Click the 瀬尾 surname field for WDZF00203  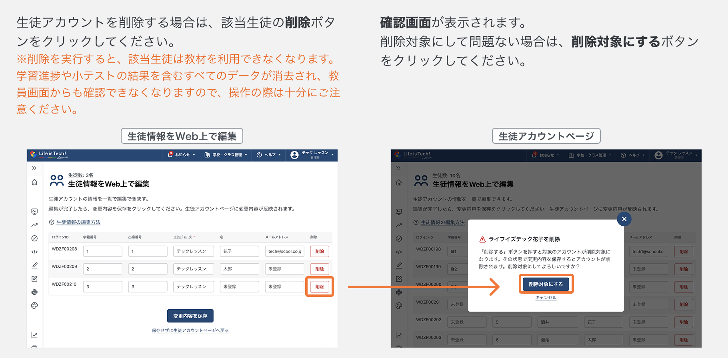(558, 340)
